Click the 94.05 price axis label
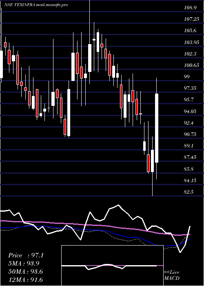204x286 pixels. (x=191, y=111)
